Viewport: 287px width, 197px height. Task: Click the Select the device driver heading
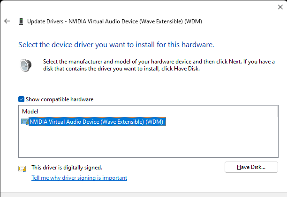point(116,45)
